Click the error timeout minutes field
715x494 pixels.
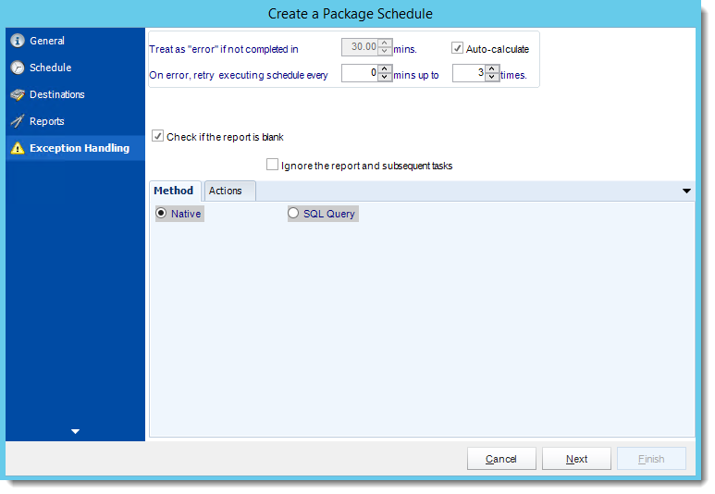360,46
